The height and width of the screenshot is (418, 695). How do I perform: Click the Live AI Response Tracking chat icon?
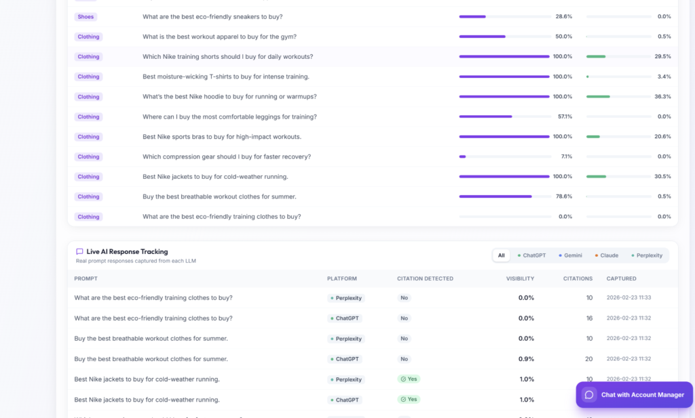79,252
